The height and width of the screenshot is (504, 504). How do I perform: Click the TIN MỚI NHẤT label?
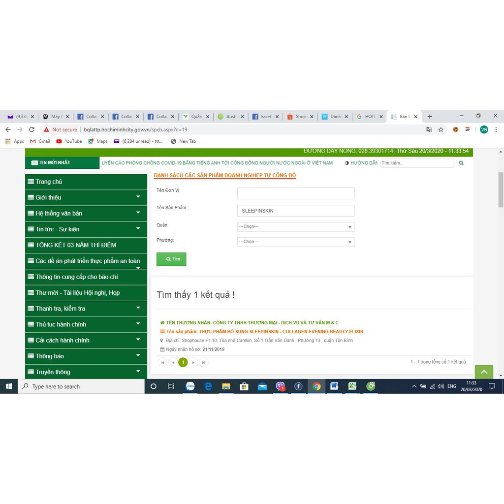pos(63,162)
